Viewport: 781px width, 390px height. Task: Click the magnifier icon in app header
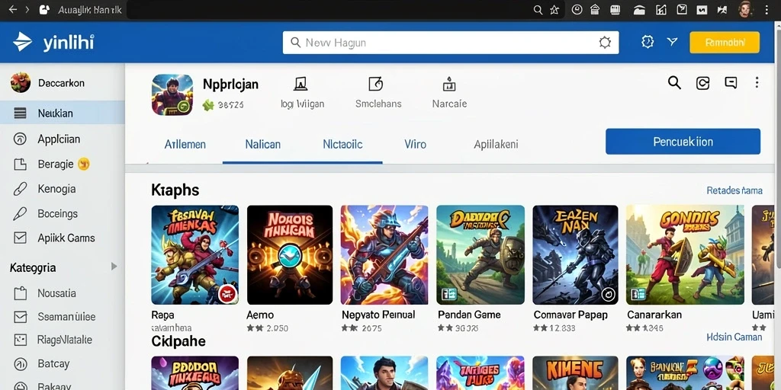[x=674, y=82]
